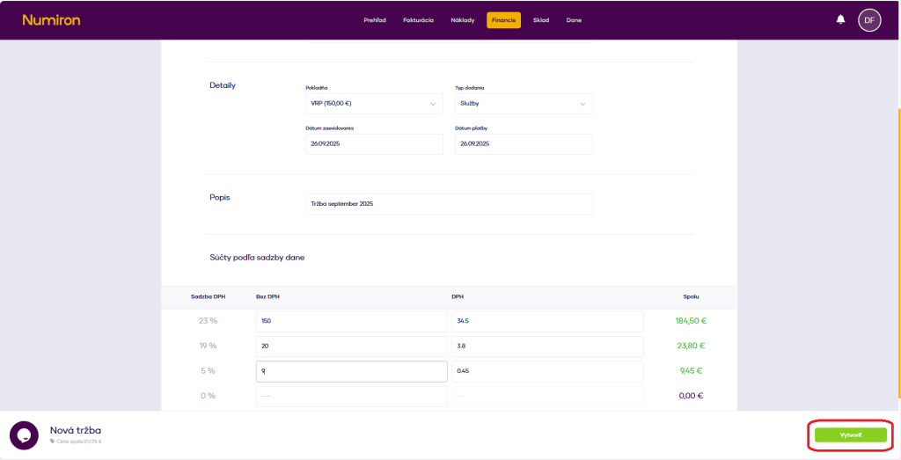
Task: Open the chat support bubble
Action: (24, 434)
